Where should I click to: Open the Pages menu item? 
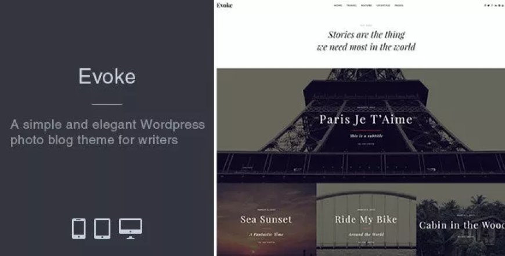click(x=399, y=5)
